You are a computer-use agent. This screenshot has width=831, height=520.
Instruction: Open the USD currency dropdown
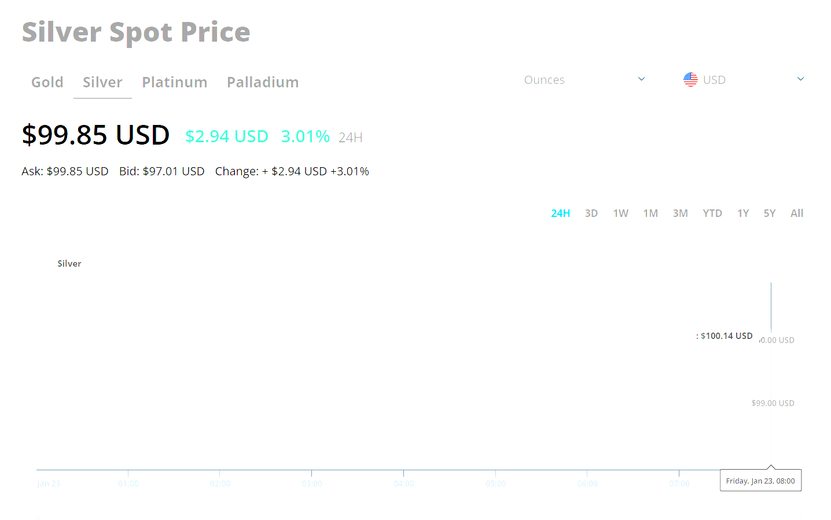(x=744, y=80)
